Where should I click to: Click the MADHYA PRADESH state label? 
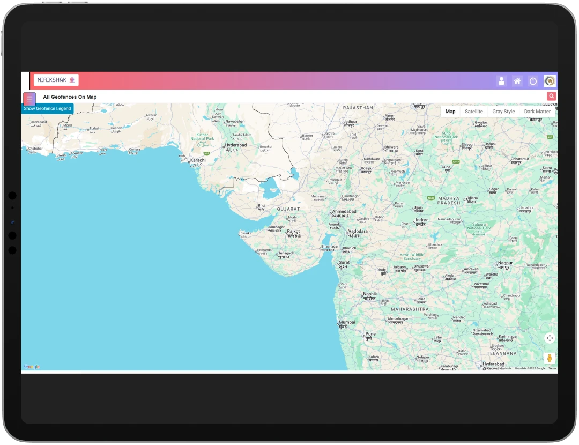[449, 201]
